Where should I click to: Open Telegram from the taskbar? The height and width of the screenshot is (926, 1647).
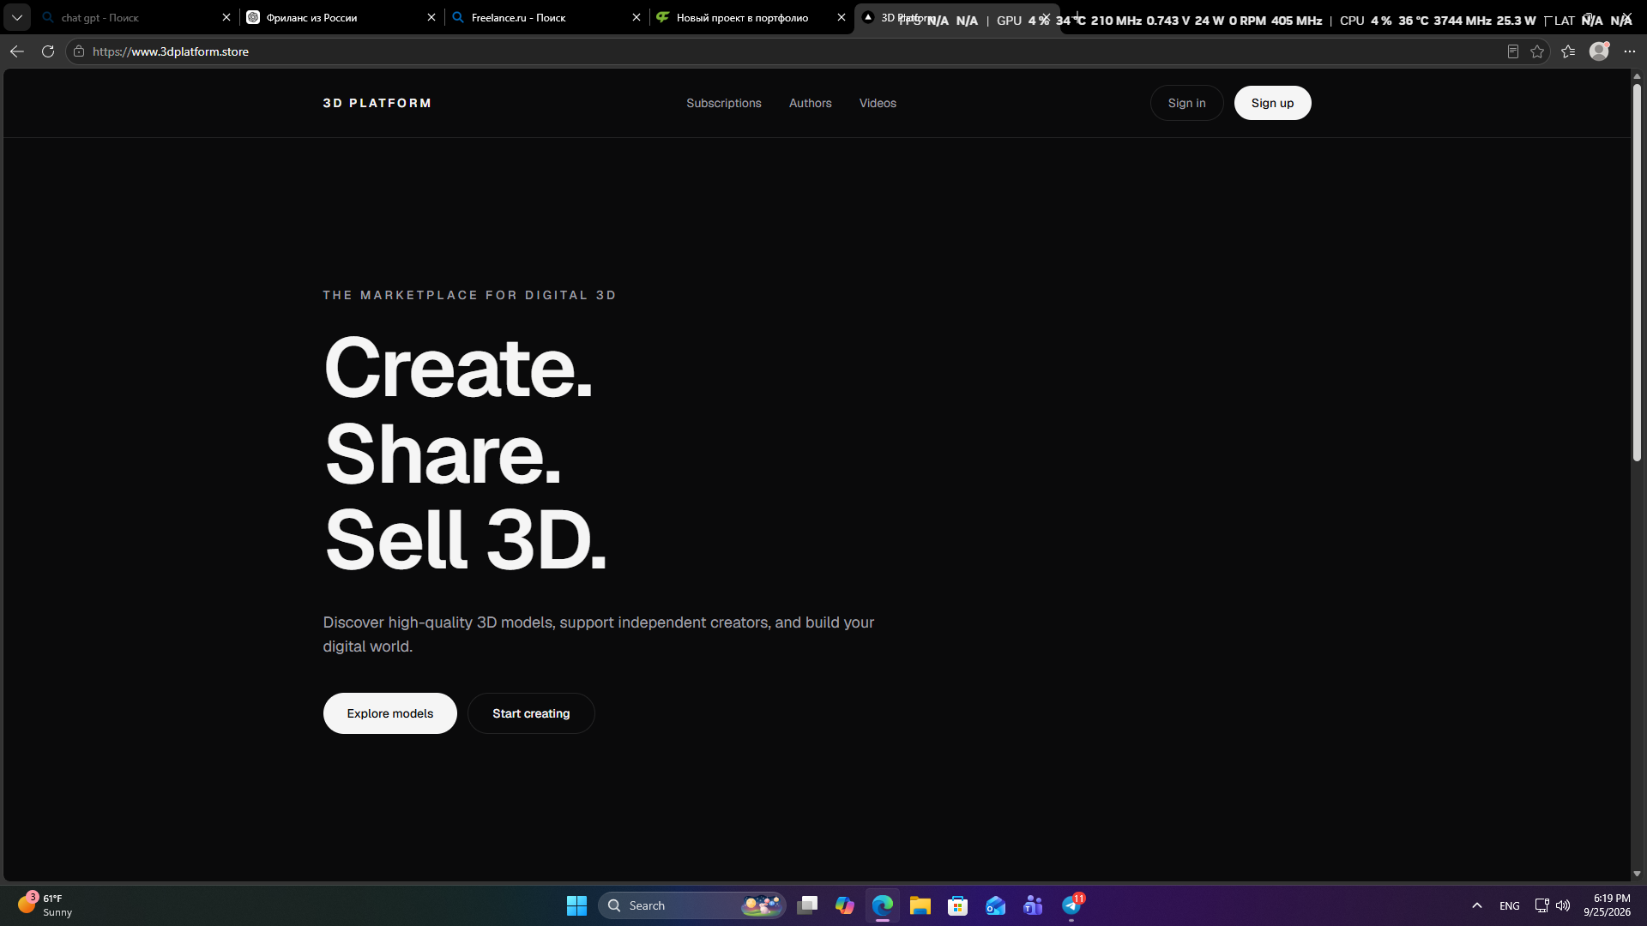point(1071,905)
